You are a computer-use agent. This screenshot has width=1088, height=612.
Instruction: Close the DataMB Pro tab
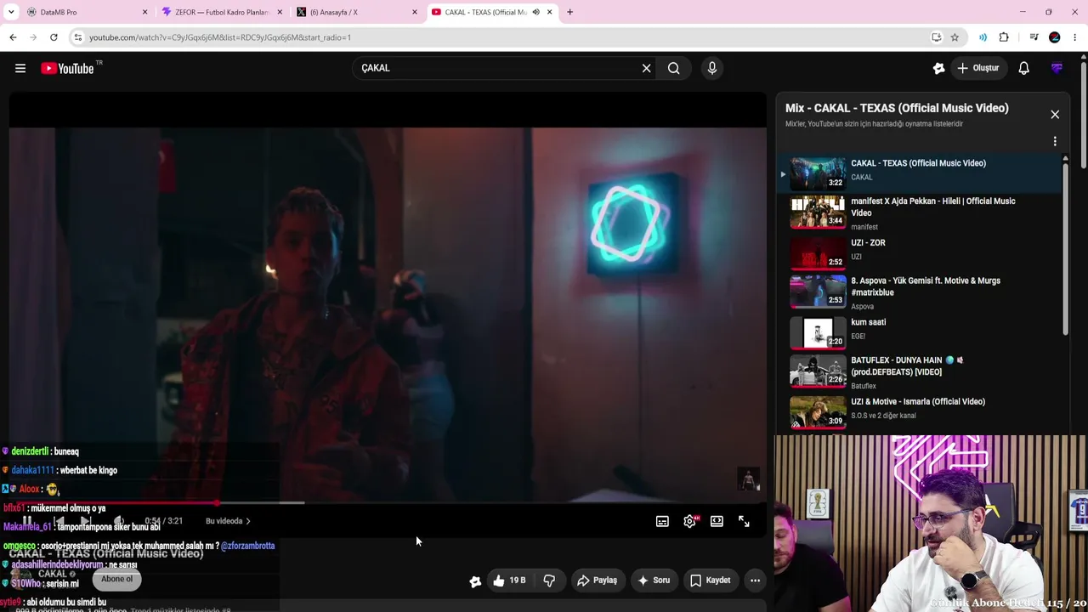[x=144, y=12]
